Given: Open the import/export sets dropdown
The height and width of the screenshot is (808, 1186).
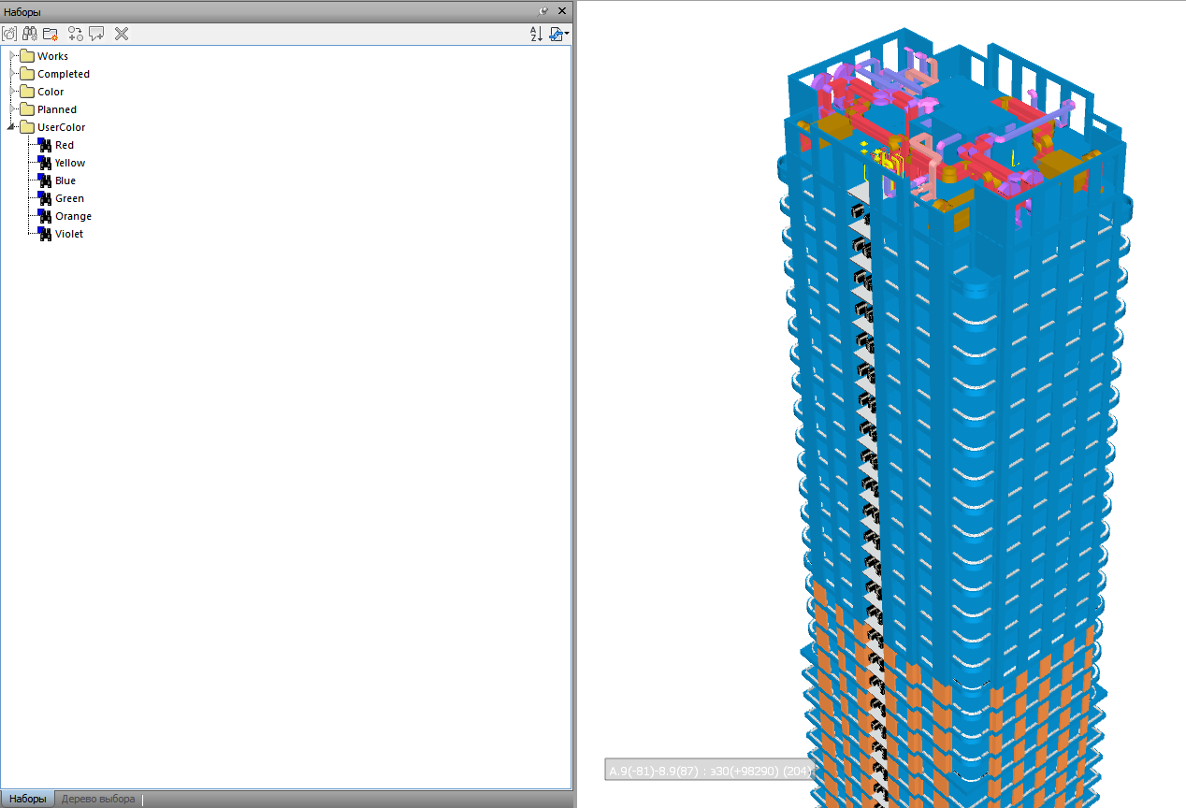Looking at the screenshot, I should (558, 34).
